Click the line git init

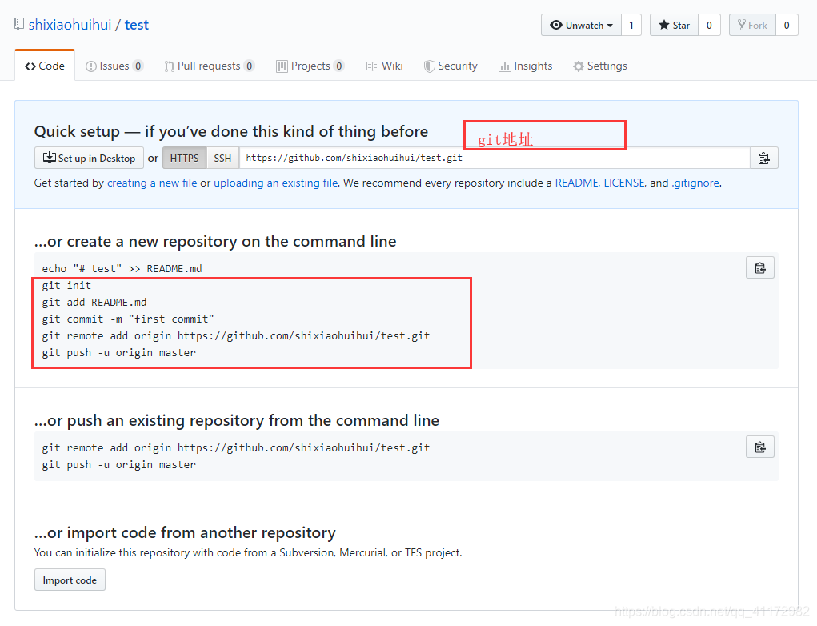66,285
